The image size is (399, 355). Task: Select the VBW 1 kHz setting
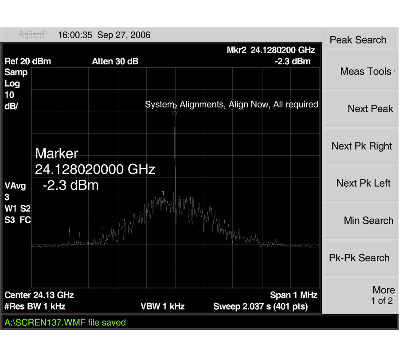point(162,306)
